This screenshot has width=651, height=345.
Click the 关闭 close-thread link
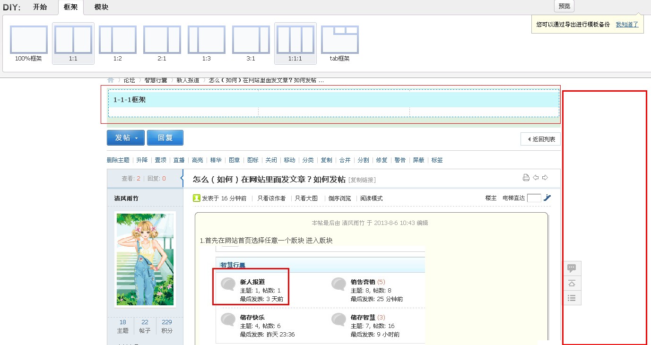coord(271,160)
